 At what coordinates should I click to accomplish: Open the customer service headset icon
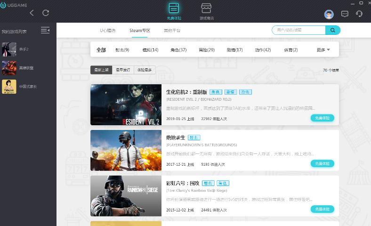click(359, 14)
